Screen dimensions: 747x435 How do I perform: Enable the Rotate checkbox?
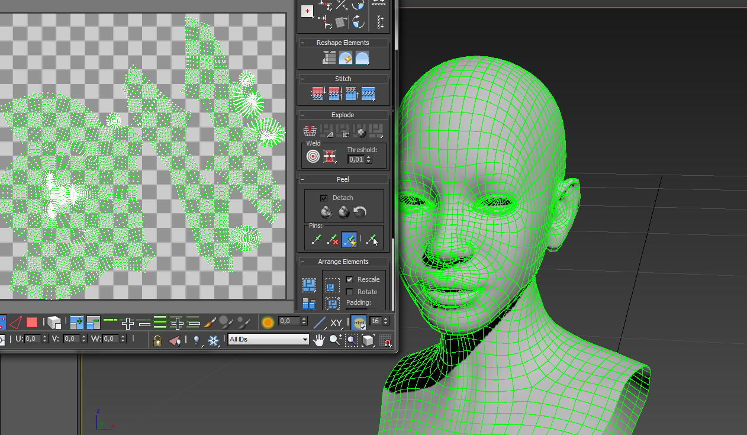point(349,292)
